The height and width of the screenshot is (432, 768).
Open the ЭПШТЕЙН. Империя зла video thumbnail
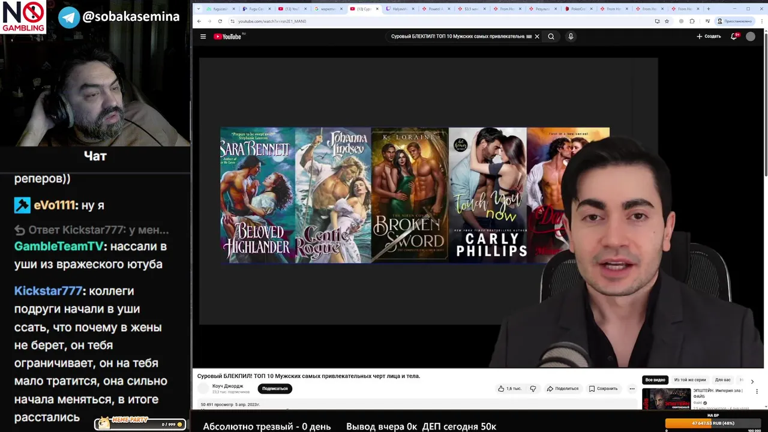pos(666,399)
